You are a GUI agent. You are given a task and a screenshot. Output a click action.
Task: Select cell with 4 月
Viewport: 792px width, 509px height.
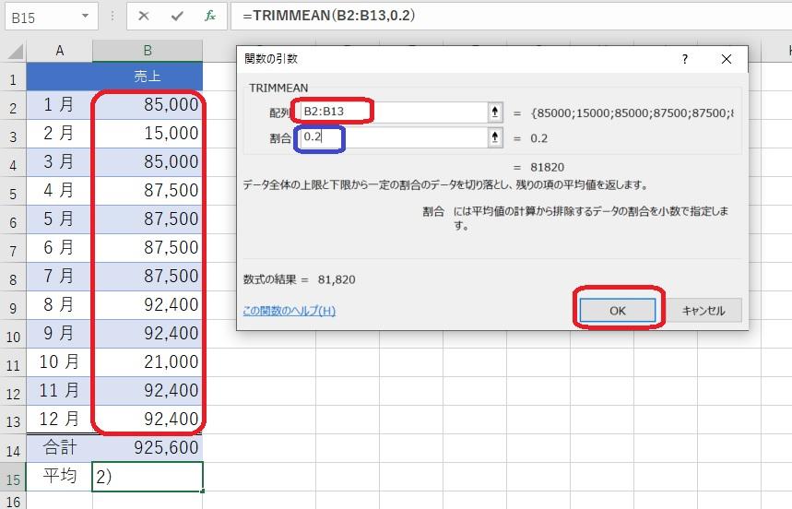[x=60, y=191]
